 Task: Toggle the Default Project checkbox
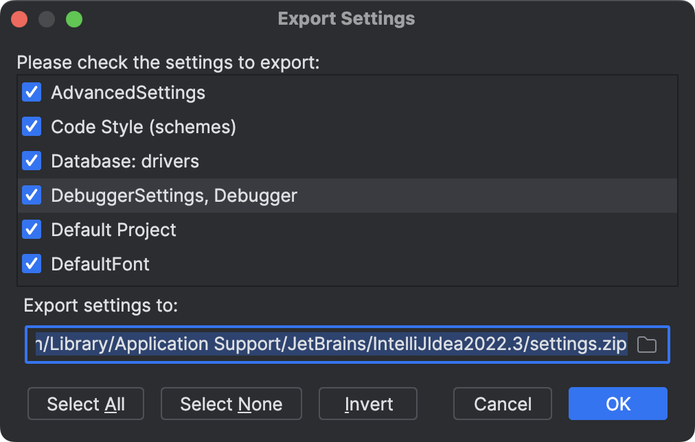(x=32, y=229)
